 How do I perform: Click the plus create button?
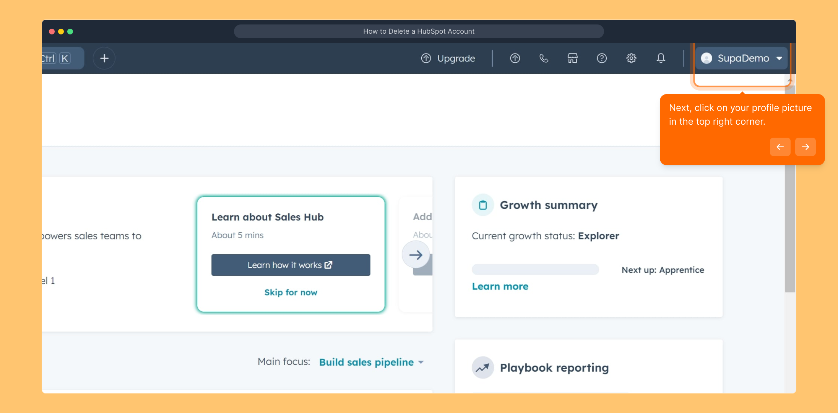tap(104, 58)
